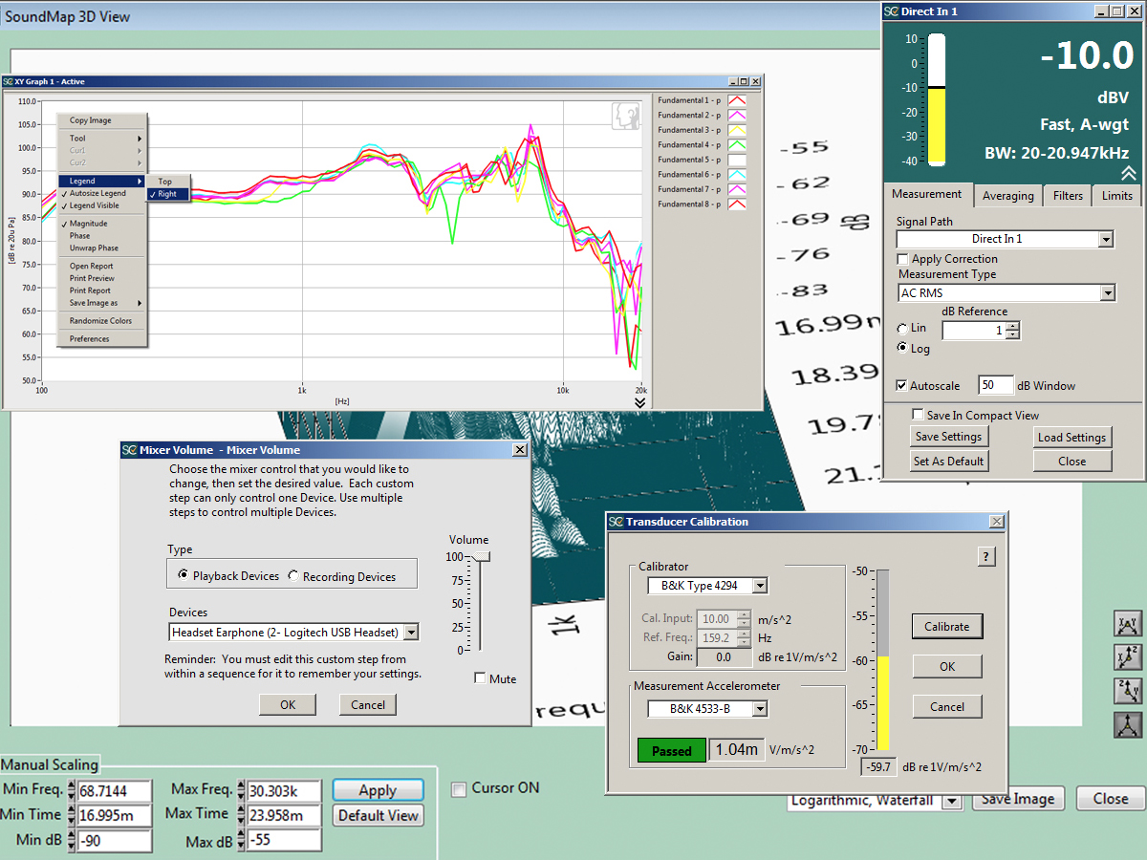Click the Load Settings button
Image resolution: width=1147 pixels, height=860 pixels.
(1072, 438)
